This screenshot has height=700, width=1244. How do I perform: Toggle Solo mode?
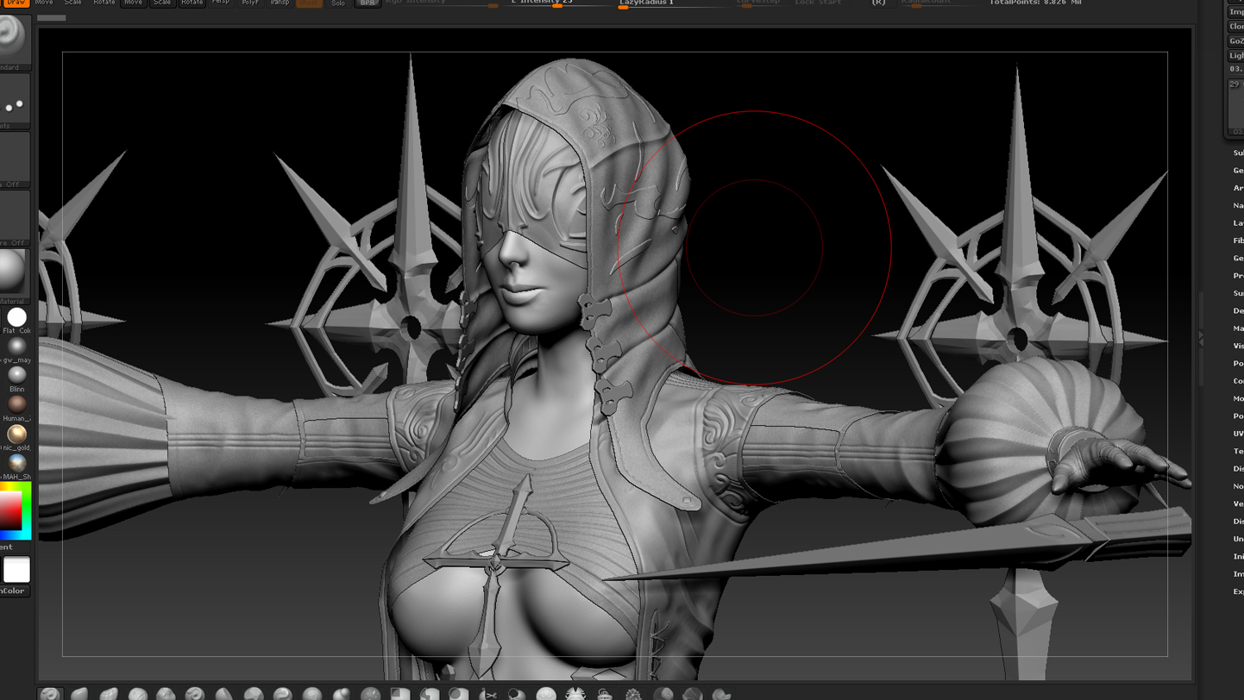click(338, 3)
